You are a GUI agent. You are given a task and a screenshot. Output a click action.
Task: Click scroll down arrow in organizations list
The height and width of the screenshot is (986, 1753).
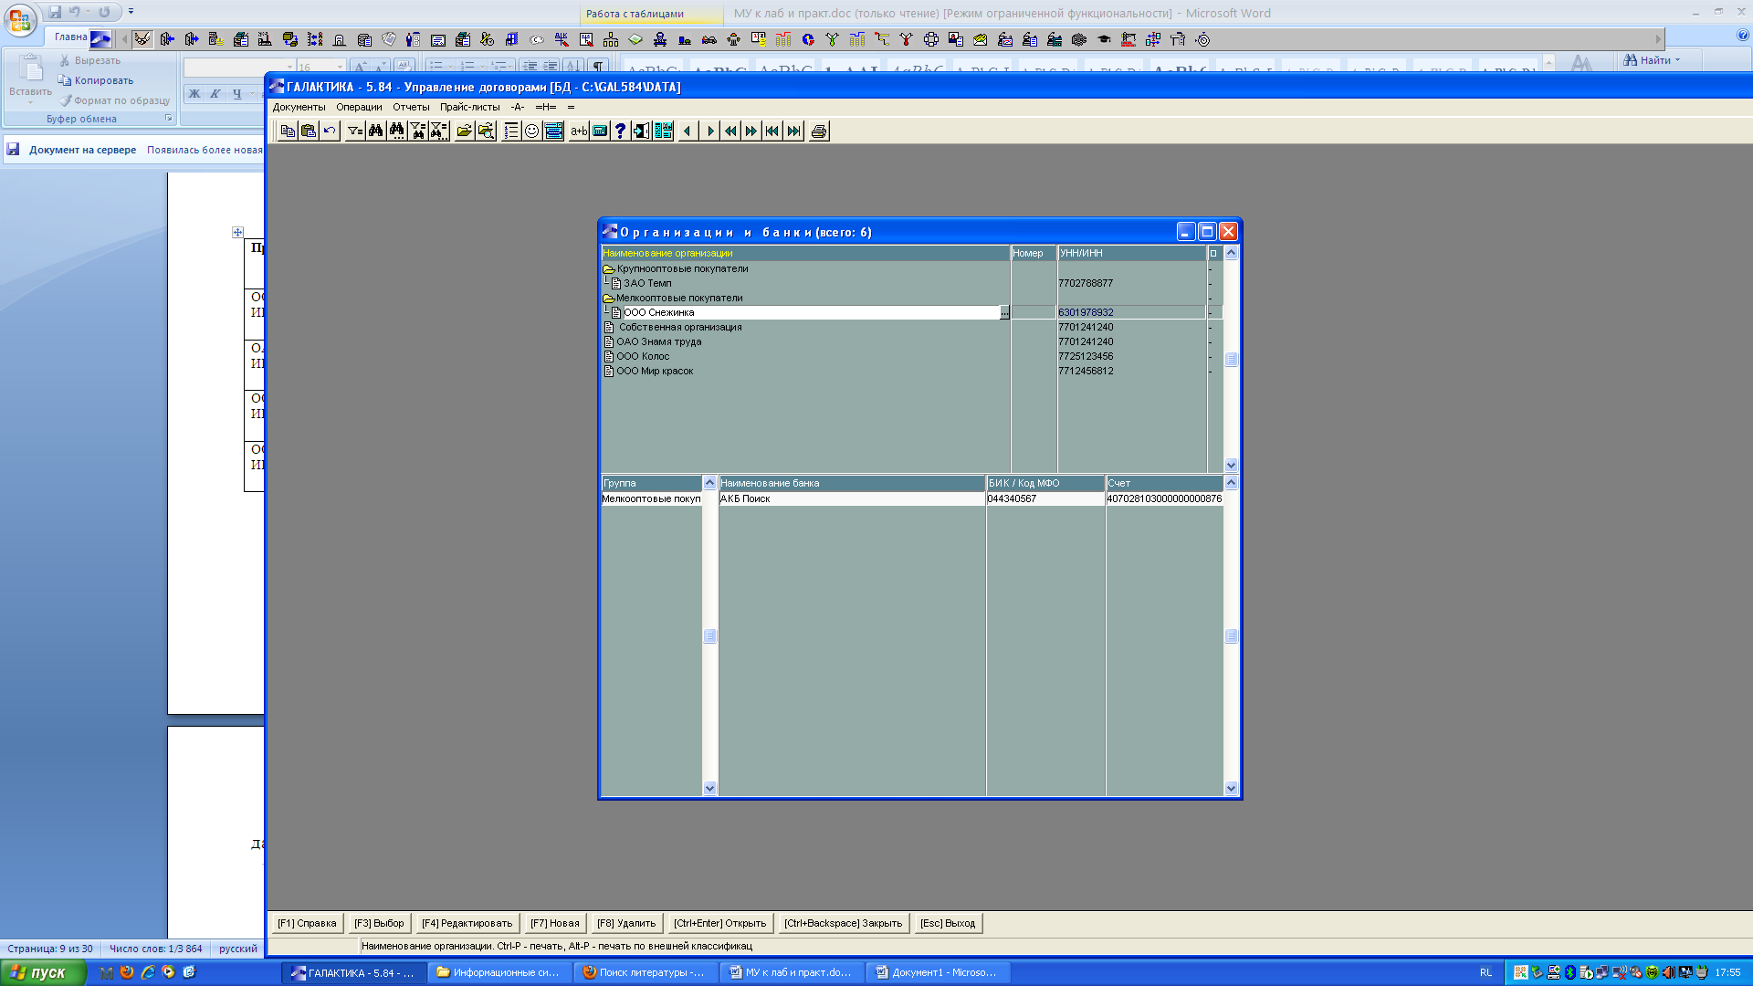(x=1231, y=465)
